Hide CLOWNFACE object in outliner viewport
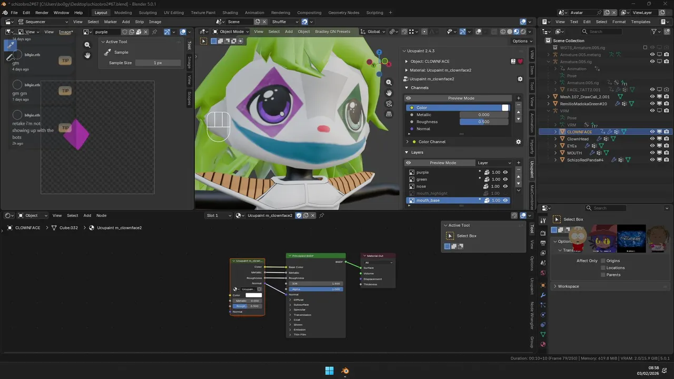This screenshot has height=379, width=674. tap(652, 132)
